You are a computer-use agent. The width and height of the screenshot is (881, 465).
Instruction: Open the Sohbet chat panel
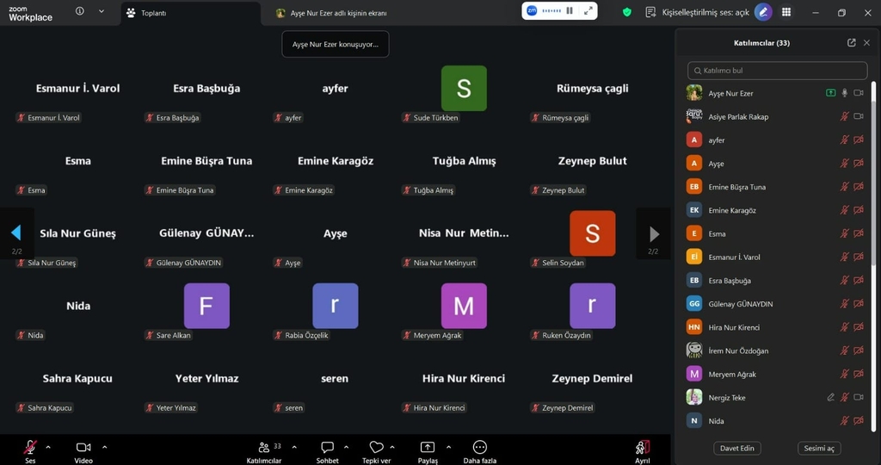point(327,448)
